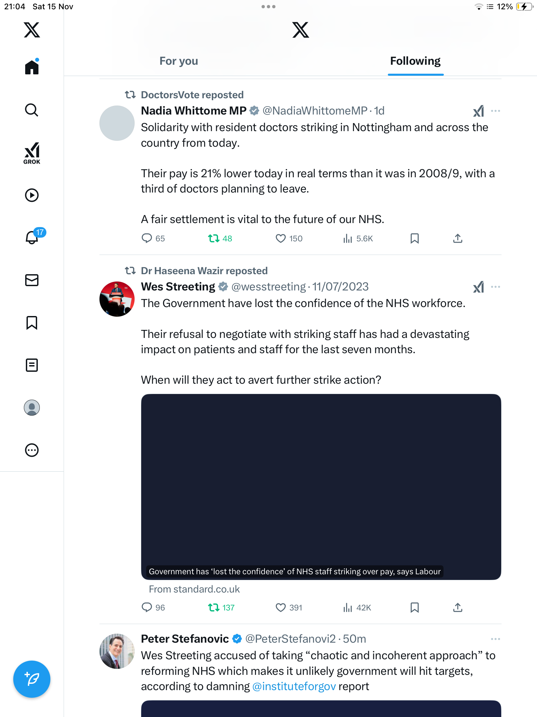Open more options on Peter Stefanovic's post

pos(495,639)
